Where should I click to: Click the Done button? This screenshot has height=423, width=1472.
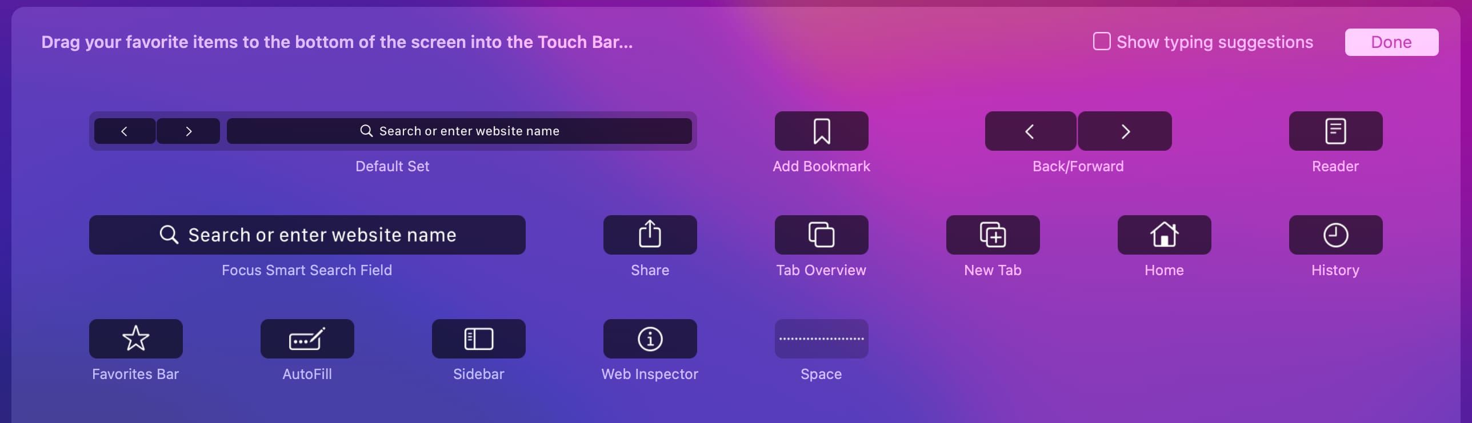coord(1391,42)
